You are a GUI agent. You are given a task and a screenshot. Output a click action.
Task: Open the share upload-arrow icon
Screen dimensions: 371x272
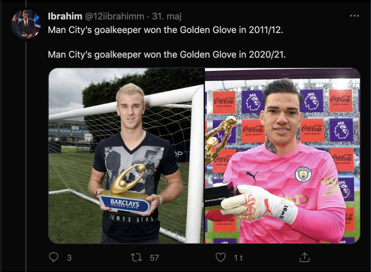tap(304, 258)
